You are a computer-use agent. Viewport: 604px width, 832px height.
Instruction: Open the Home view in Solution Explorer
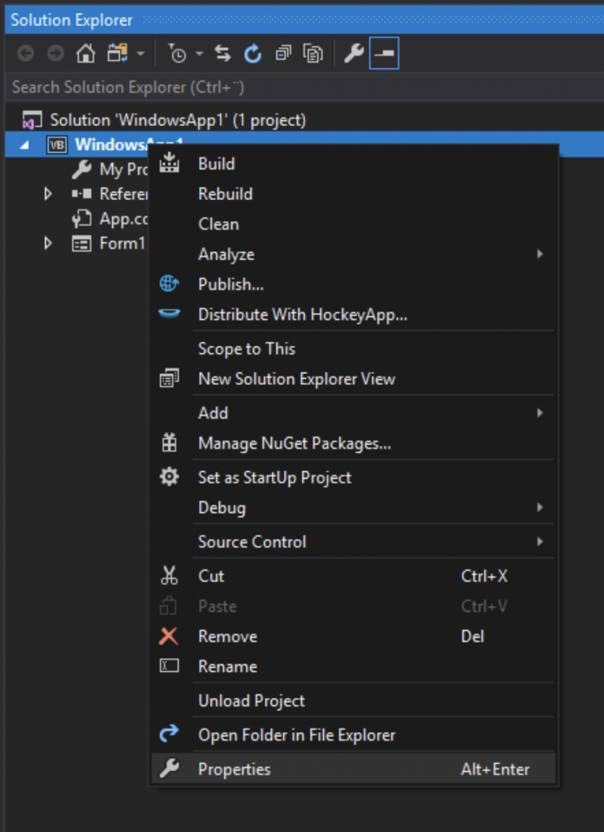click(85, 53)
